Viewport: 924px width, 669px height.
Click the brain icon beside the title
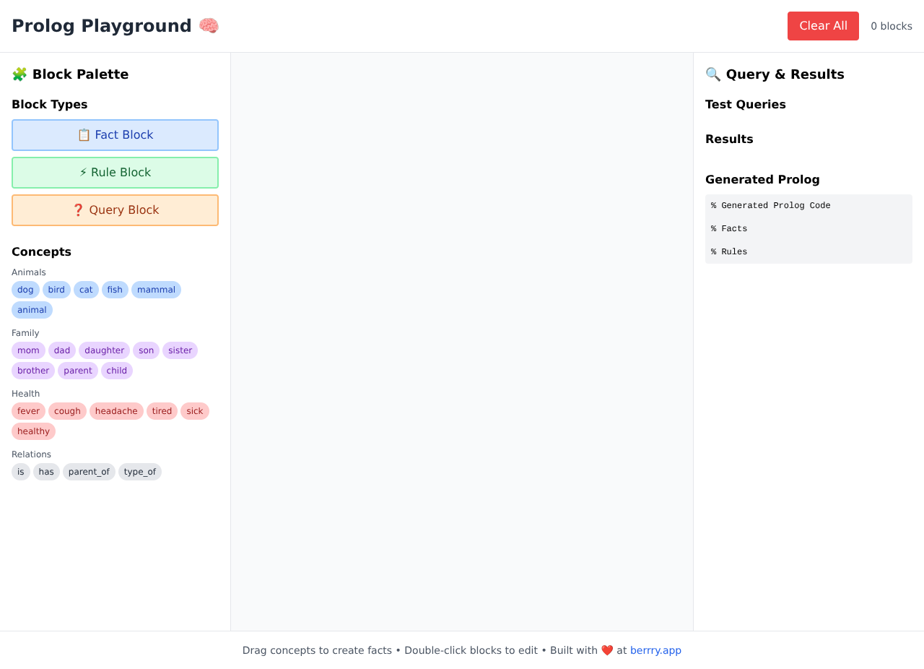(209, 26)
